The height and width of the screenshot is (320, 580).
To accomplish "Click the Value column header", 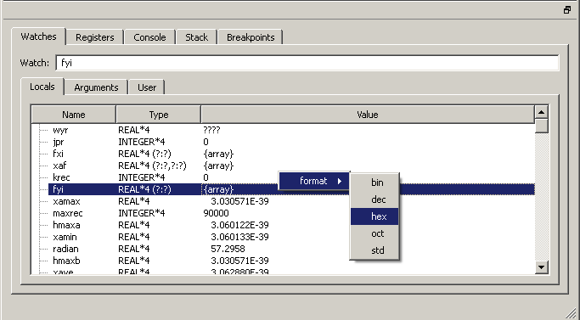I will [x=368, y=115].
